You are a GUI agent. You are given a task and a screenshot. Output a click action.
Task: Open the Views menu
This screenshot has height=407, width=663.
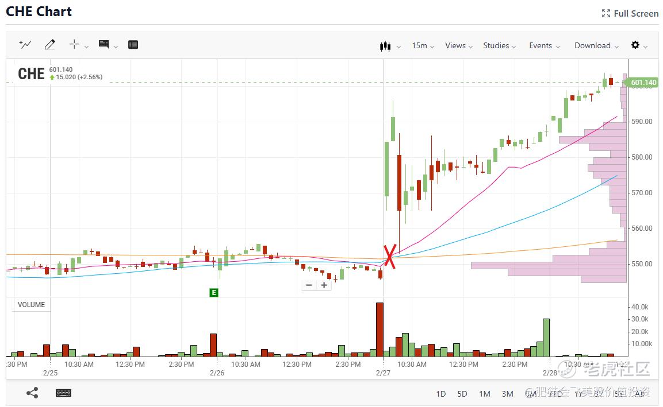(x=459, y=45)
